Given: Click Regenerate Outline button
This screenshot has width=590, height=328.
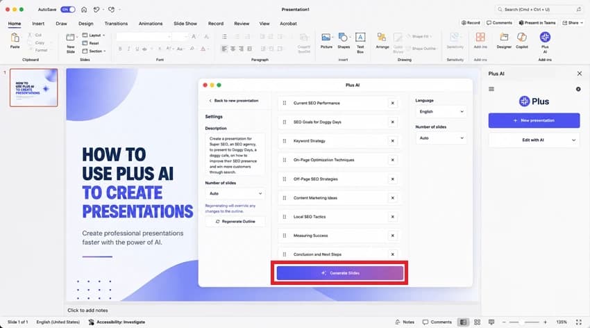Looking at the screenshot, I should 235,222.
